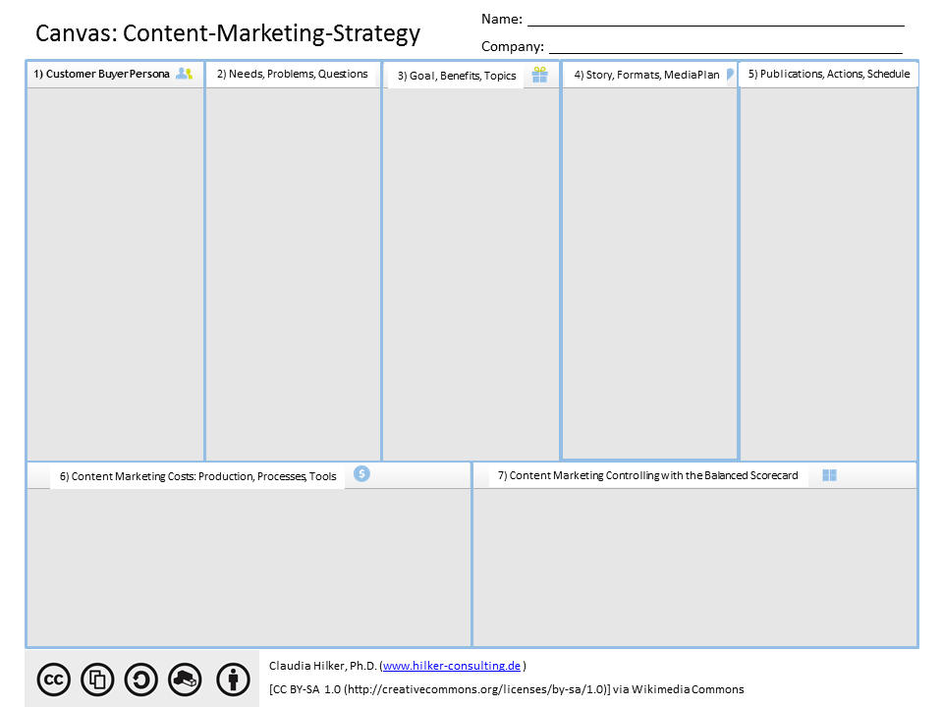Click the gift box icon beside Goal, Benefits, Topics

pos(540,75)
